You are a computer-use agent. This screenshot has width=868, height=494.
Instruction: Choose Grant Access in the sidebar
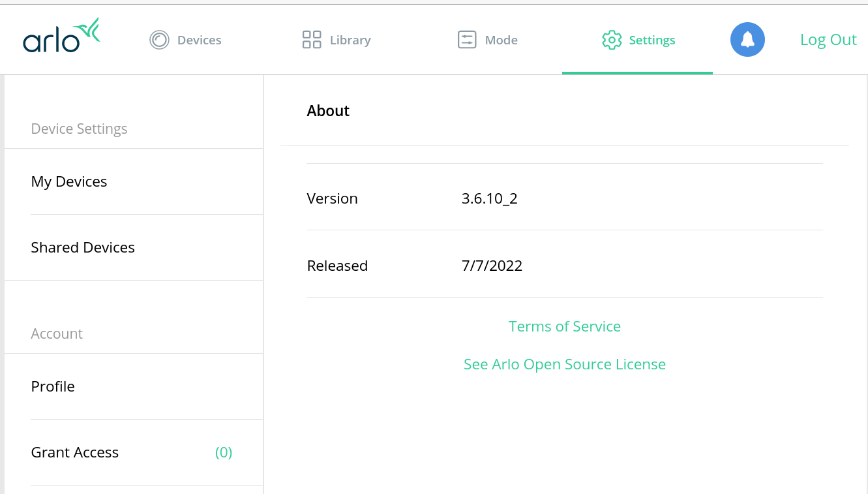tap(75, 452)
